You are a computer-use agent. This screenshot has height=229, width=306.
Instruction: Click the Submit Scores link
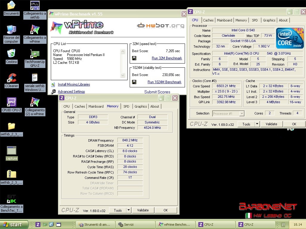[157, 92]
